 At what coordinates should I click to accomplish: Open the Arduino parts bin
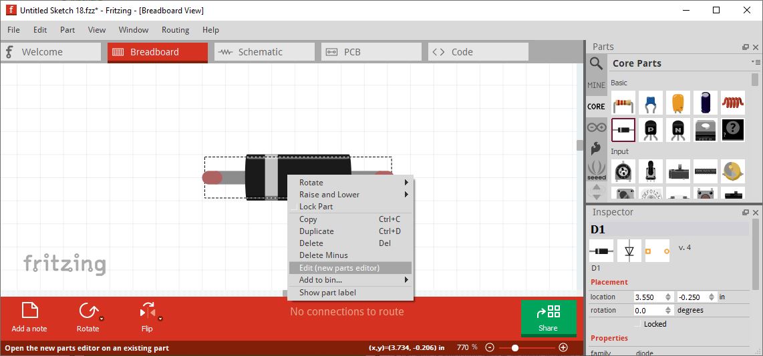coord(596,127)
